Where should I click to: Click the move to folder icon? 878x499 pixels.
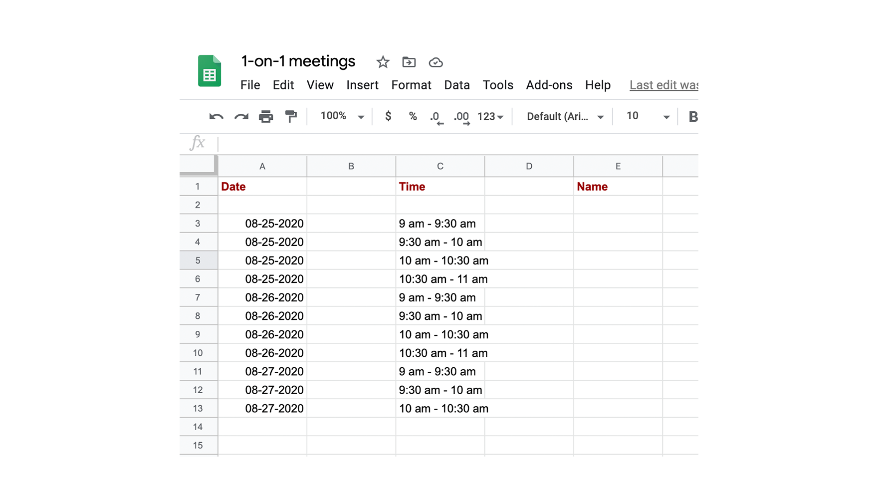pos(409,62)
